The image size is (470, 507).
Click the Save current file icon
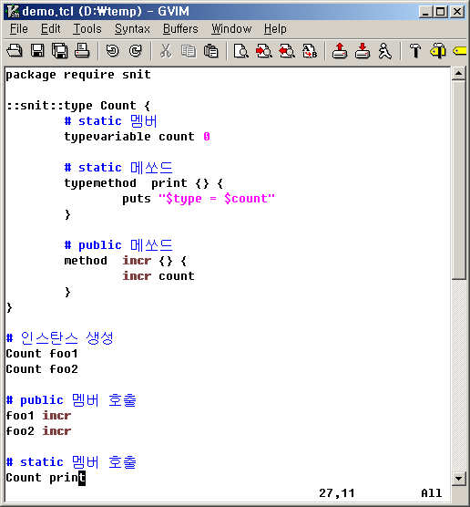pos(37,51)
